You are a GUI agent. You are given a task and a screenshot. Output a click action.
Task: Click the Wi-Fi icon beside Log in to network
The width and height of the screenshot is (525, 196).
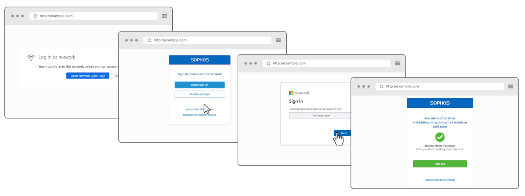tap(31, 57)
